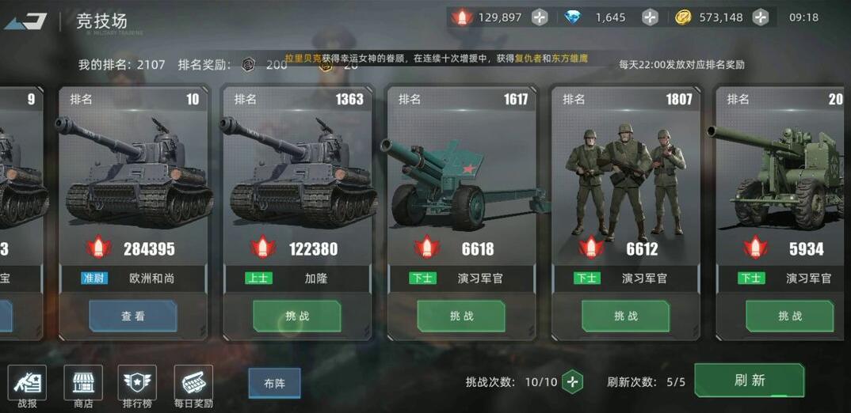Tap the back arrow logo beside 竞技场
The image size is (851, 413).
pyautogui.click(x=25, y=21)
